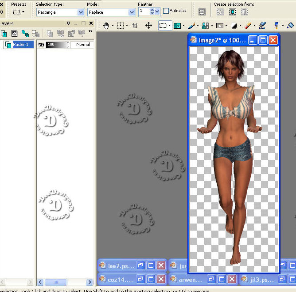Select the Crop tool
296x292 pixels.
pyautogui.click(x=135, y=26)
